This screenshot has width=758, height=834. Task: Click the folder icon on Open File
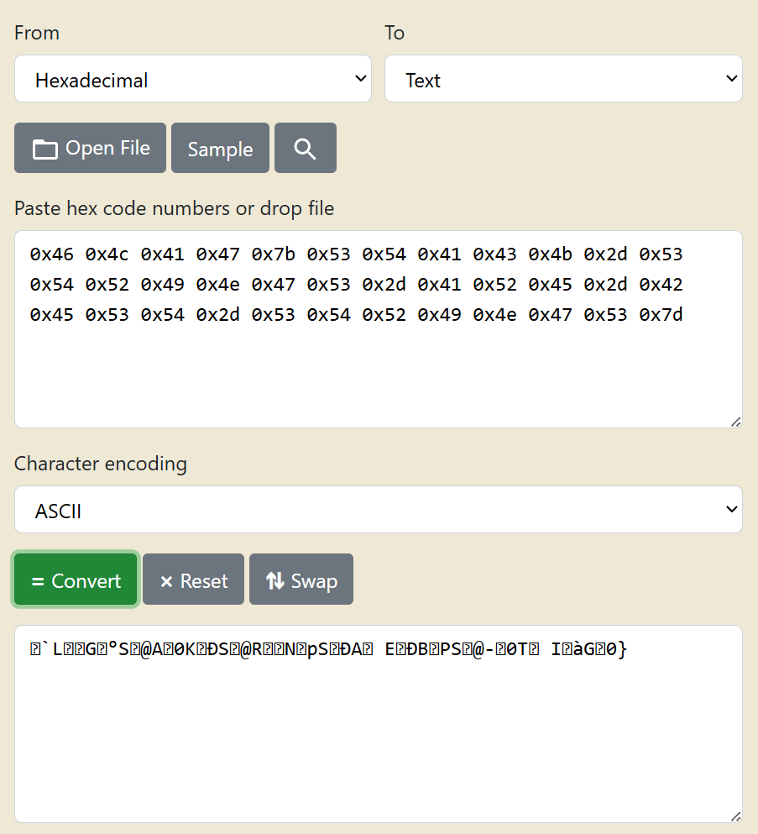coord(45,149)
